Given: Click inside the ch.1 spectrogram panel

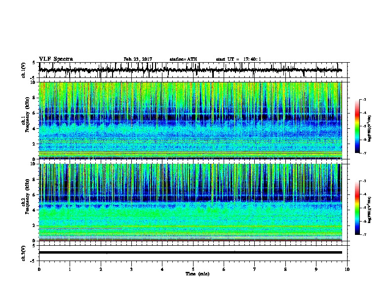Looking at the screenshot, I should 190,120.
